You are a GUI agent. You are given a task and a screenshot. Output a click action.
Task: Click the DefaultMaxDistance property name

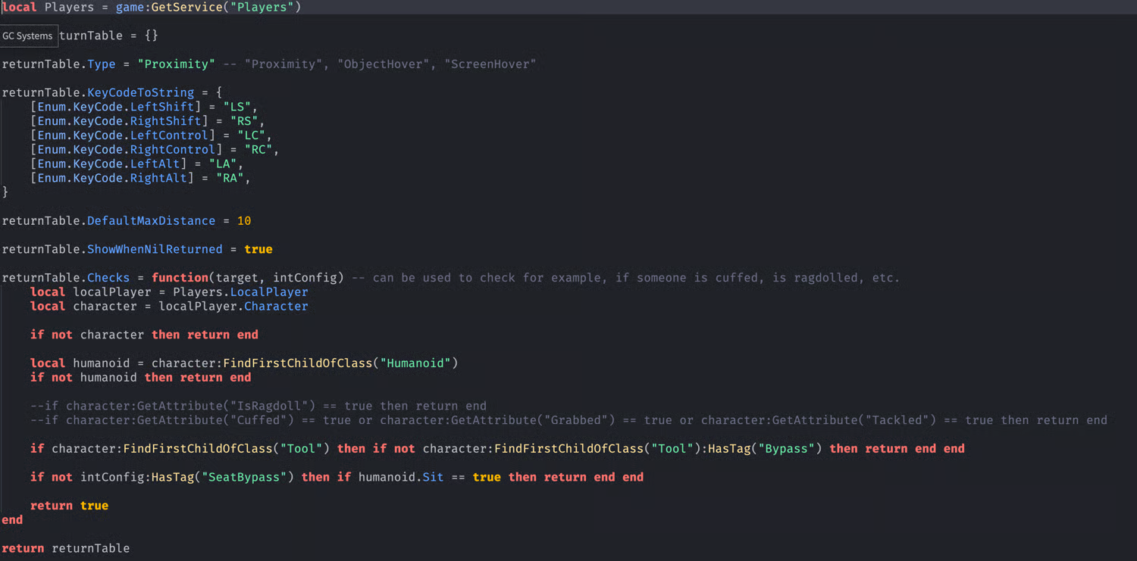[x=152, y=221]
